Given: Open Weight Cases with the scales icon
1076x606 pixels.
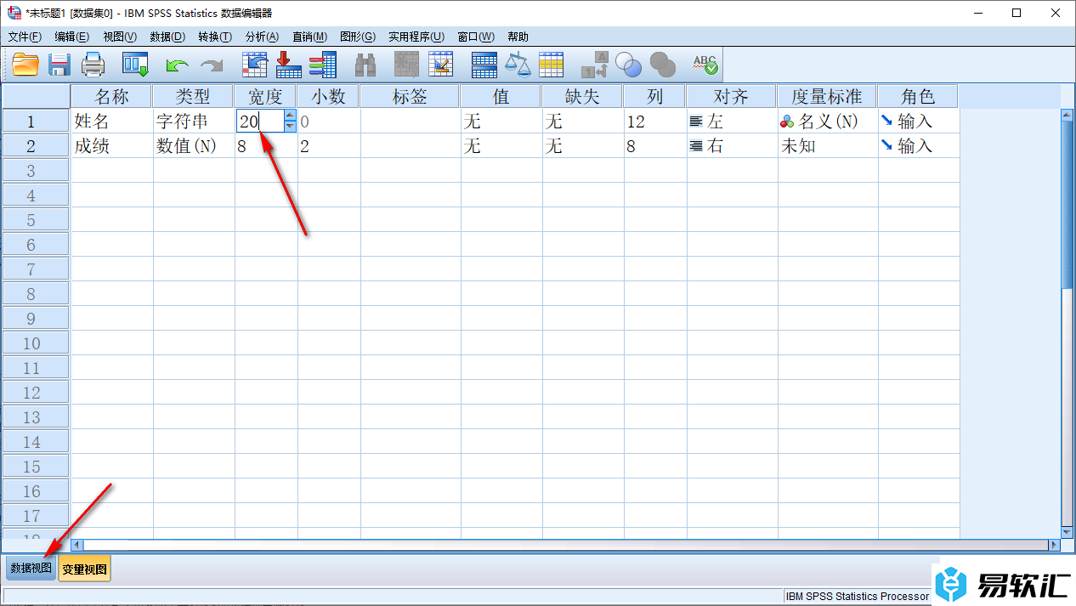Looking at the screenshot, I should [x=518, y=65].
